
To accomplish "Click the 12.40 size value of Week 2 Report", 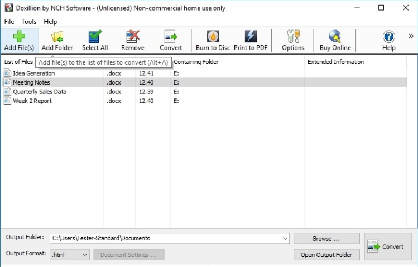I will (x=146, y=101).
